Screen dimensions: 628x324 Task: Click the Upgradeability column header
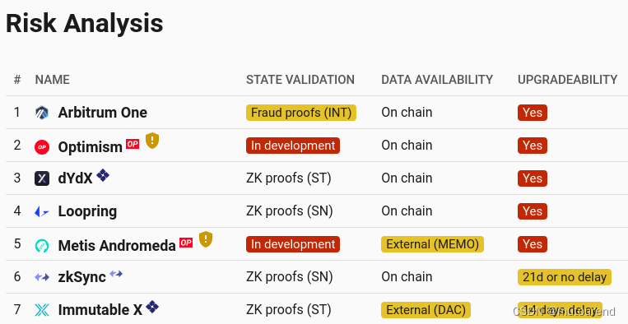click(x=568, y=80)
